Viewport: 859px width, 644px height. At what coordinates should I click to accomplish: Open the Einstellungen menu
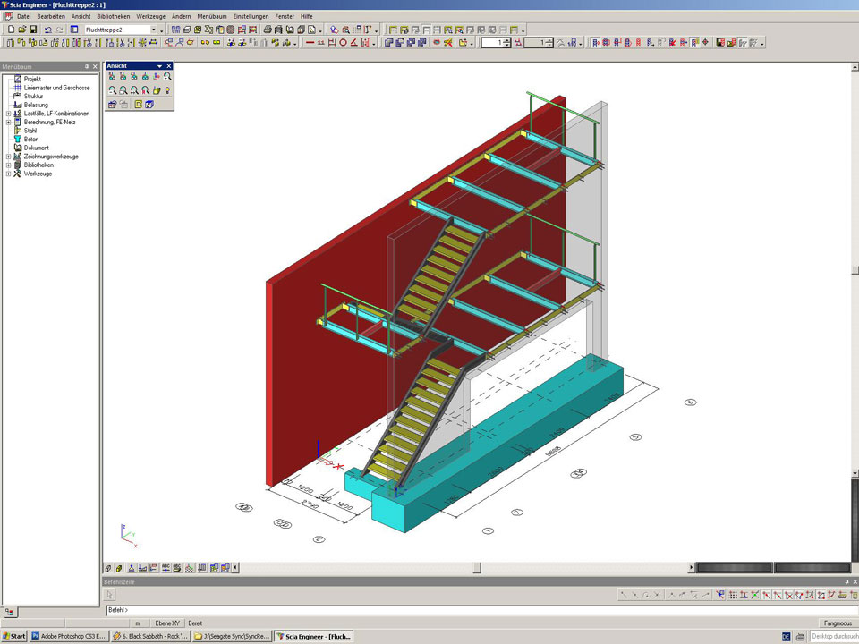[251, 16]
